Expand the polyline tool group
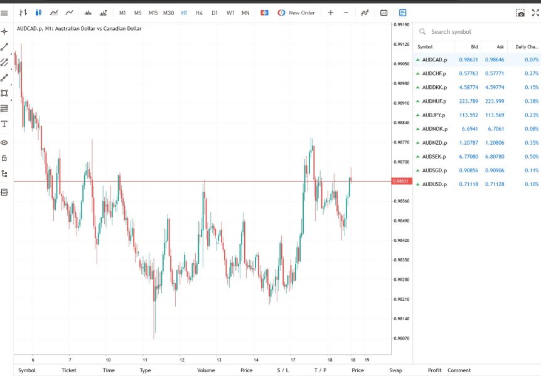 point(4,78)
